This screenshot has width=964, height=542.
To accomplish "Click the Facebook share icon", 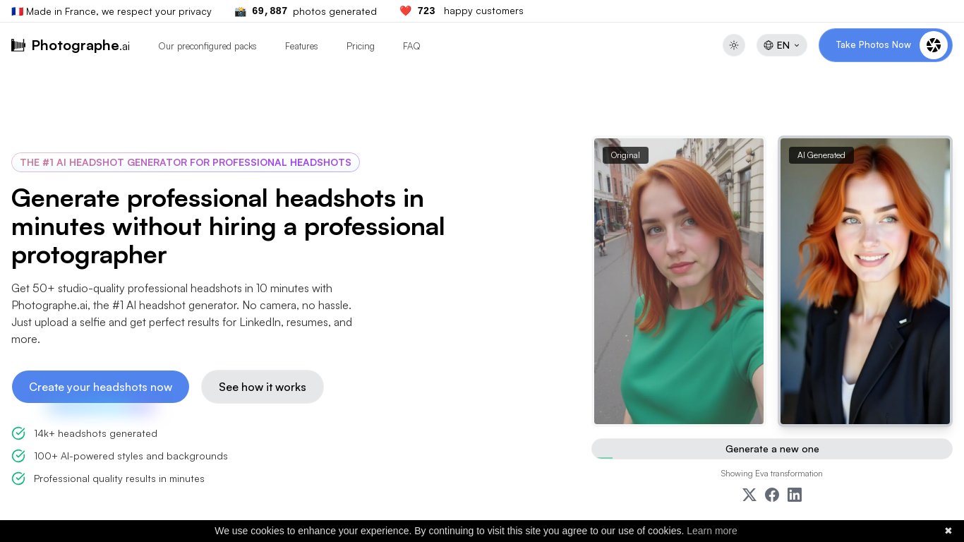I will 772,495.
